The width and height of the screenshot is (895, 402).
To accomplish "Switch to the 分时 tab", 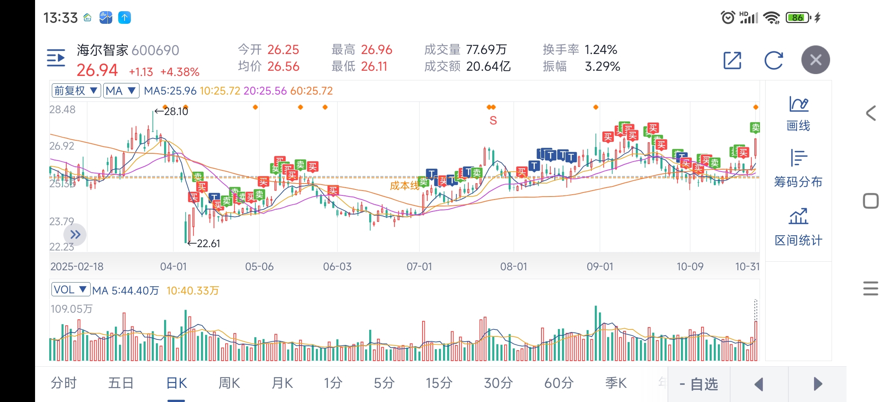I will [x=64, y=383].
